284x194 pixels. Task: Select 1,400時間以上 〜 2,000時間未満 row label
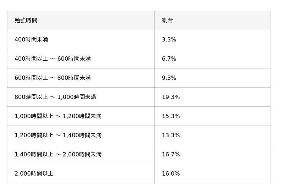pyautogui.click(x=58, y=155)
